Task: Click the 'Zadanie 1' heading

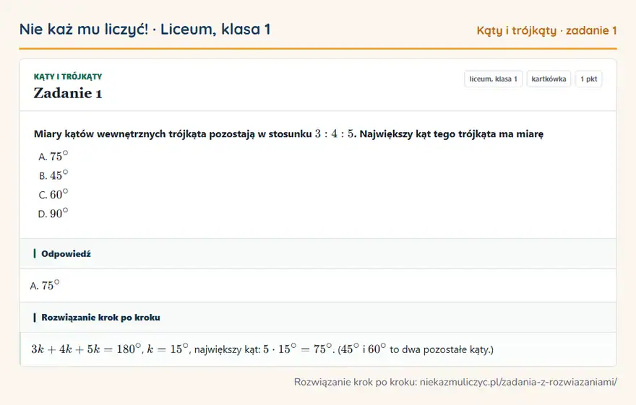Action: (x=68, y=93)
